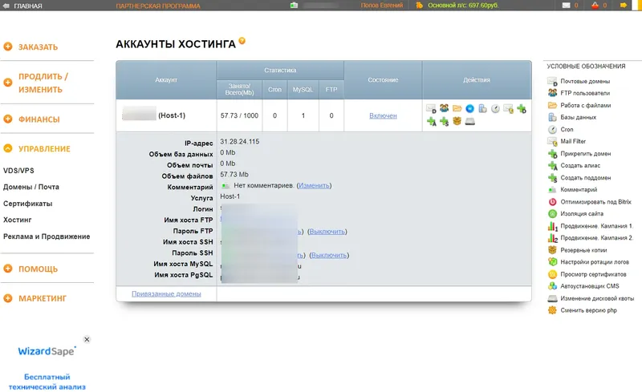Open disk quota drive icon in actions
This screenshot has width=642, height=392.
[x=470, y=122]
